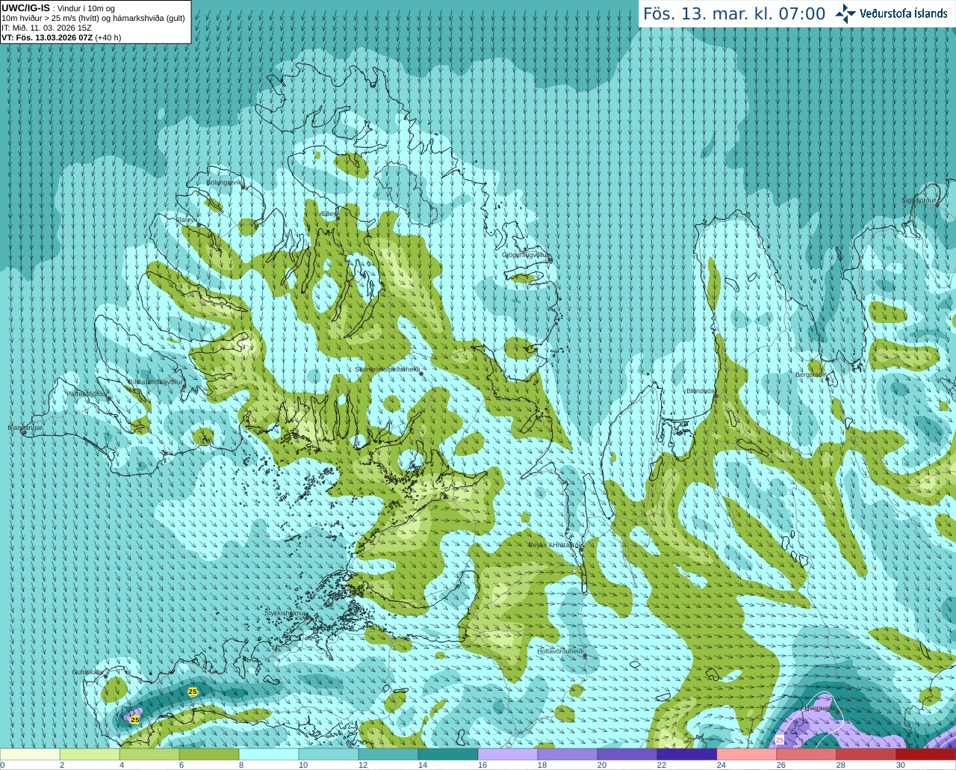956x770 pixels.
Task: Click the Reykir í Hrútafirði station label
Action: tap(554, 545)
